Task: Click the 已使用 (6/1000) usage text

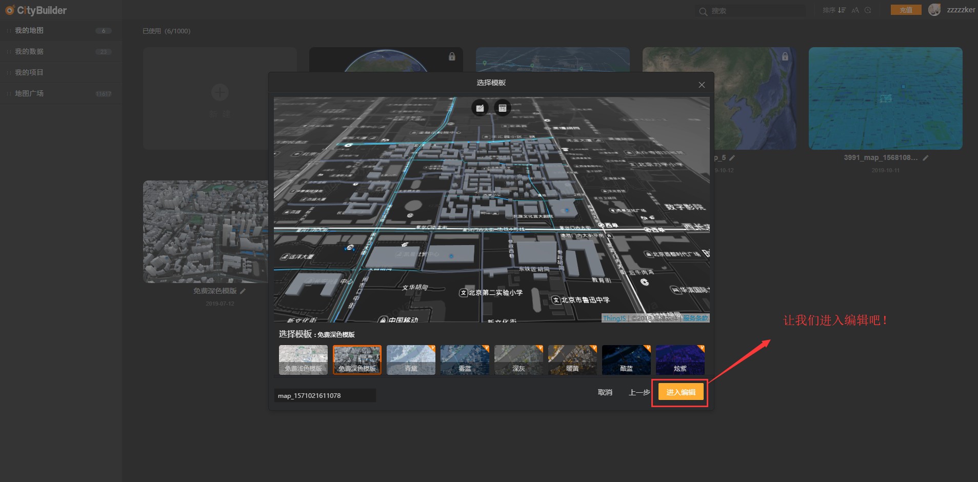Action: click(x=166, y=31)
